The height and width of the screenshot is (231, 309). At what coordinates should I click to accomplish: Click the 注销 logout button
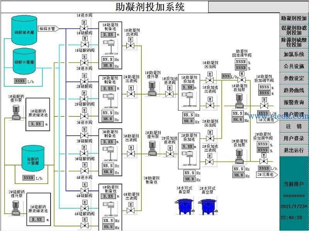(x=294, y=126)
